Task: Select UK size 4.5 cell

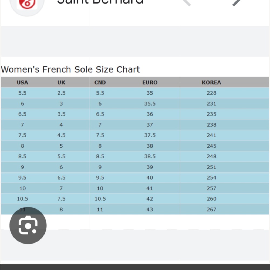Action: [61, 135]
